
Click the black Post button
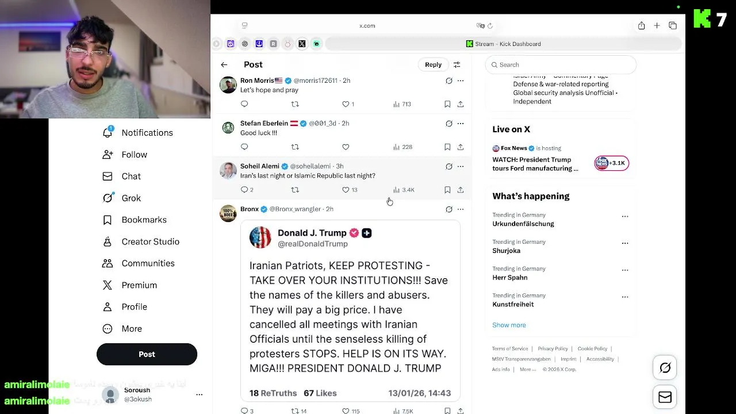pos(147,354)
